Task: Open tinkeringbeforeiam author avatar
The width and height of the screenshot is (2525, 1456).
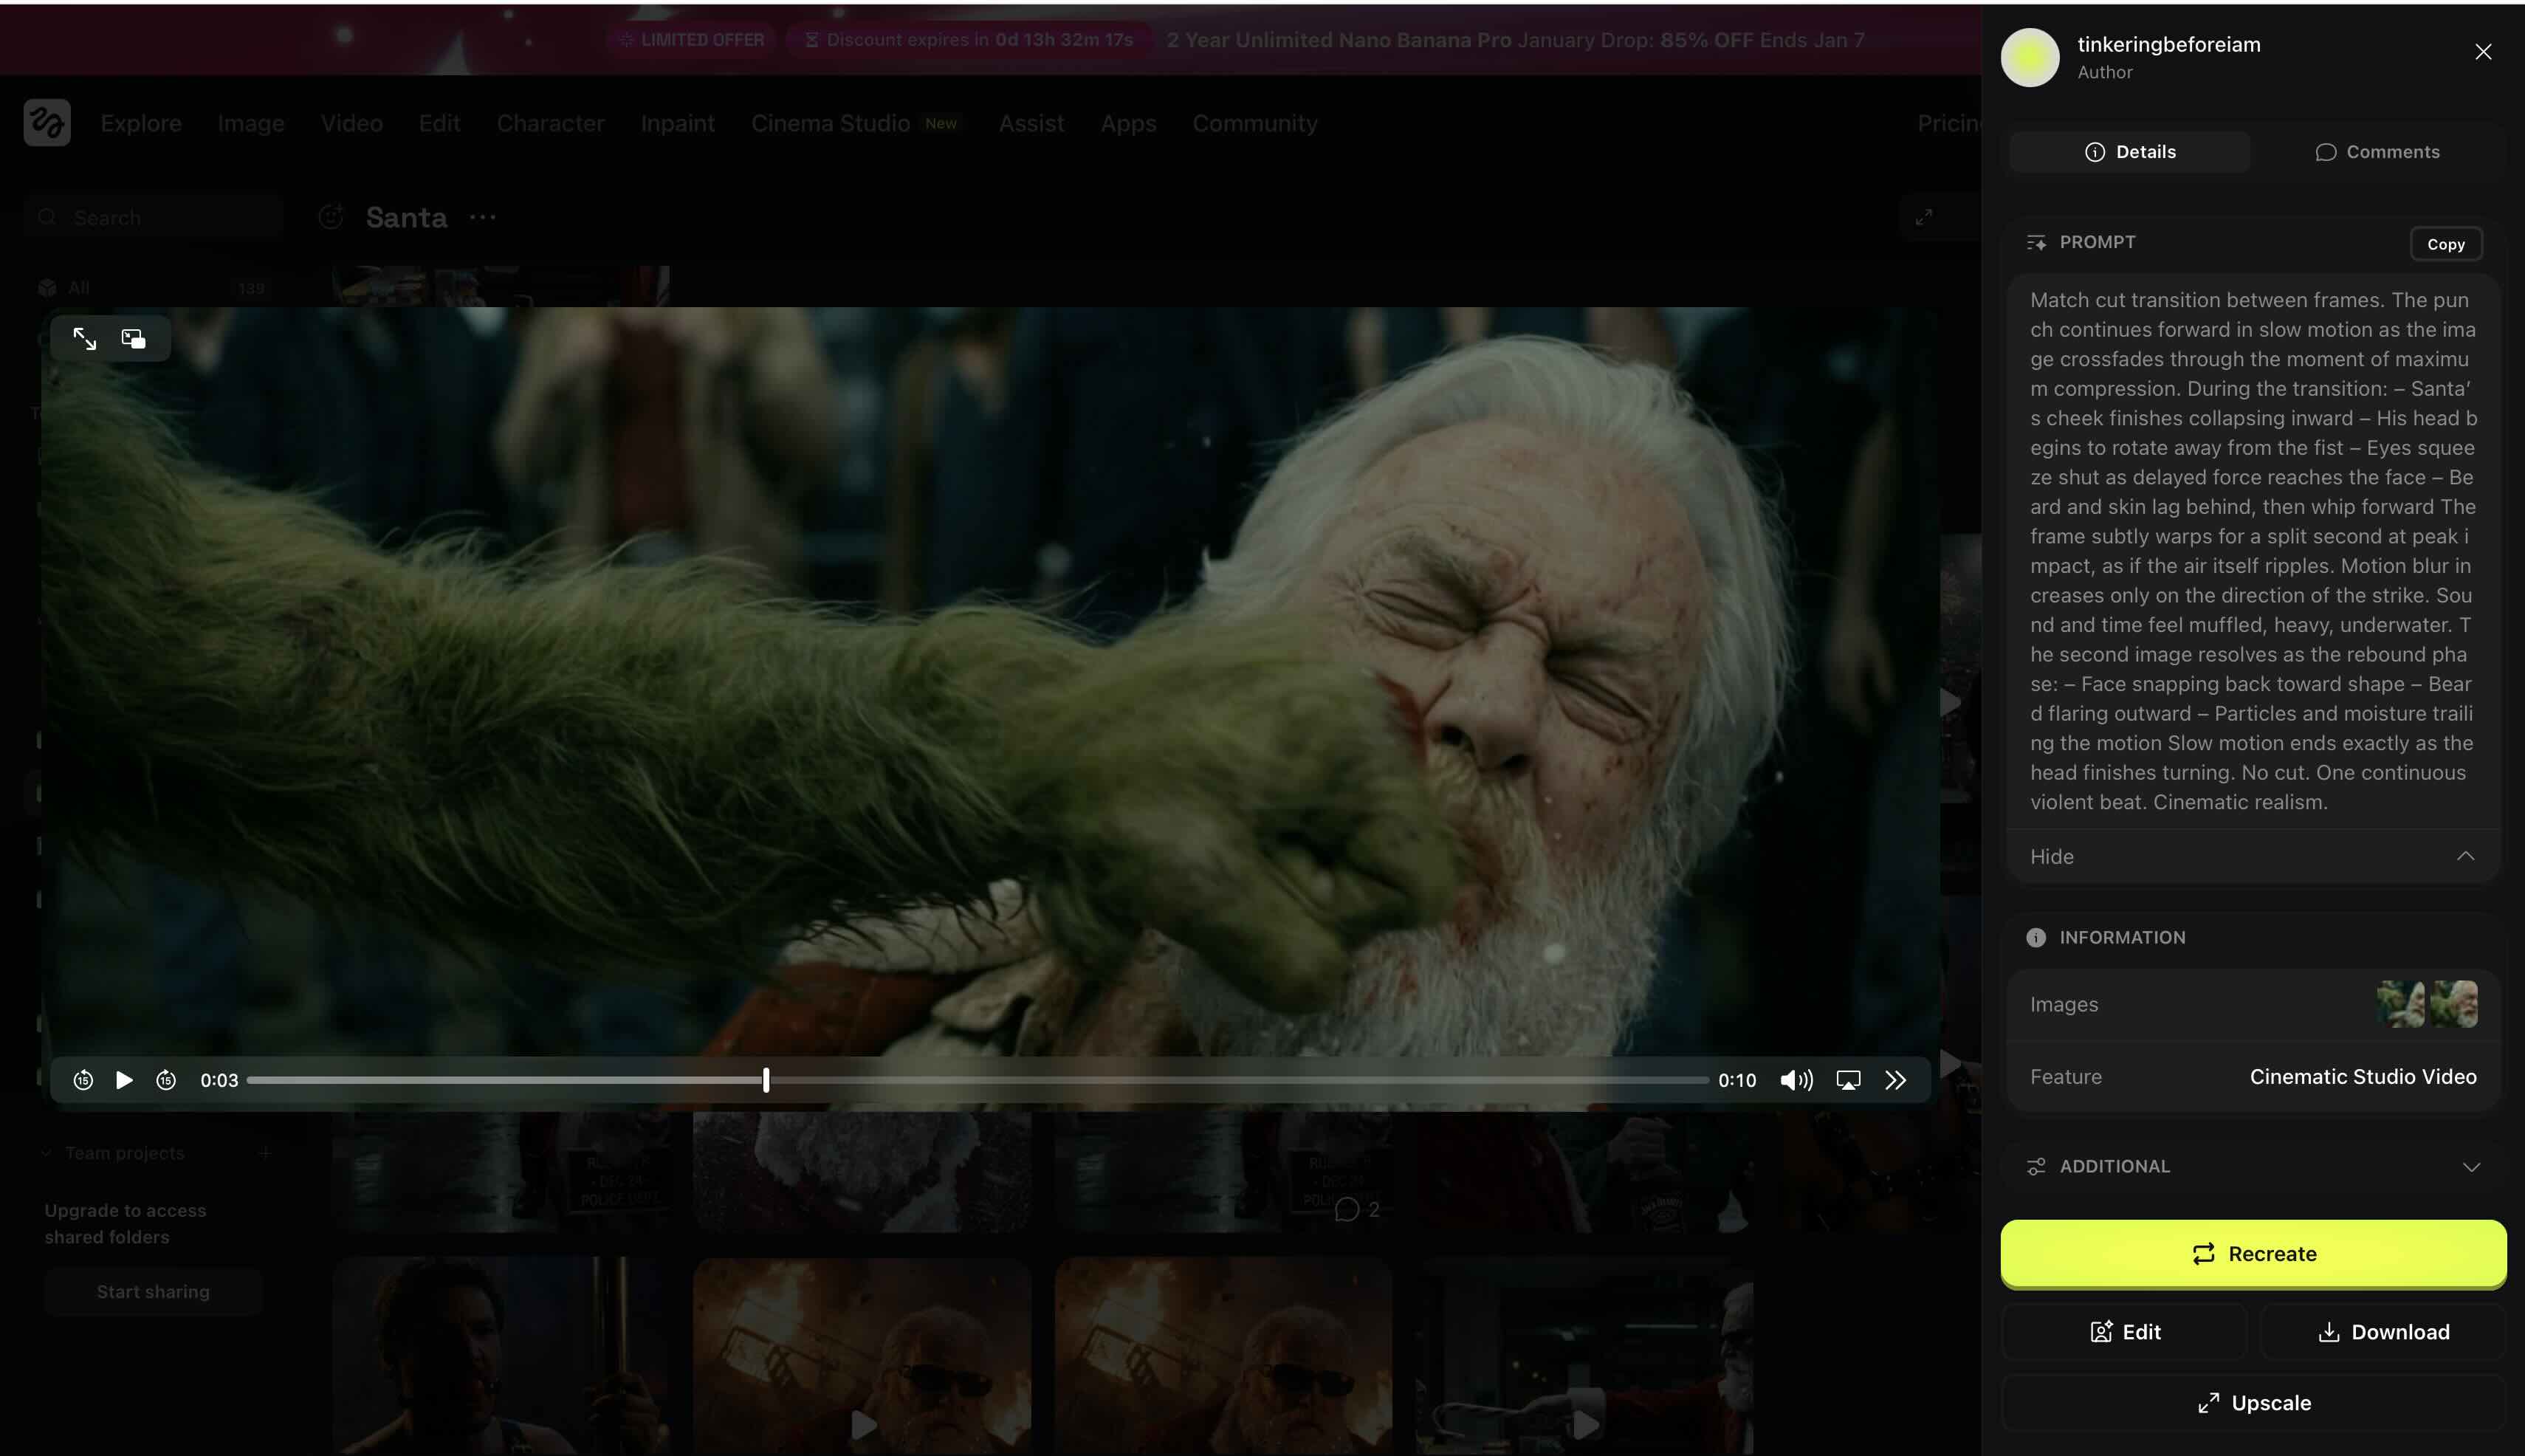Action: [2029, 58]
